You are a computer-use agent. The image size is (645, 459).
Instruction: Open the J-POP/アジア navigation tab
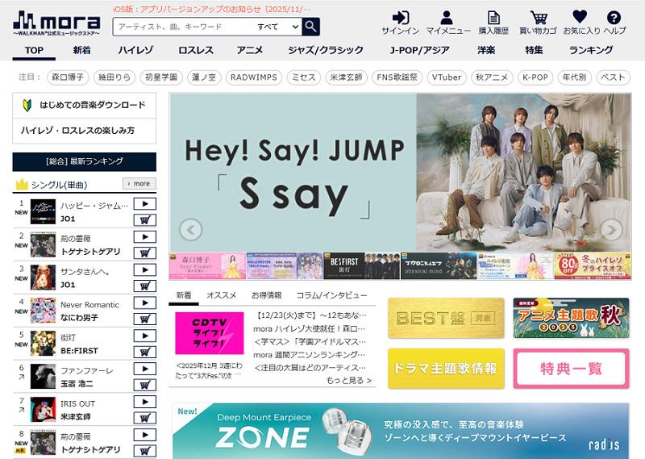(419, 50)
